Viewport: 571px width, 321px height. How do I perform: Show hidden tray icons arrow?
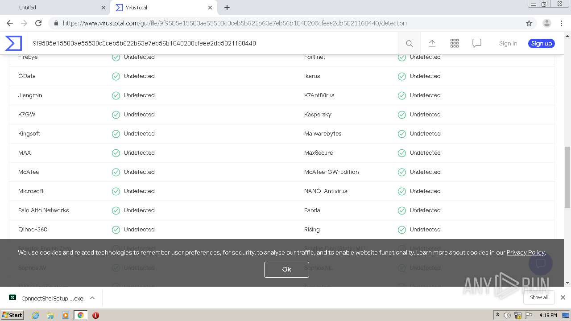click(497, 315)
